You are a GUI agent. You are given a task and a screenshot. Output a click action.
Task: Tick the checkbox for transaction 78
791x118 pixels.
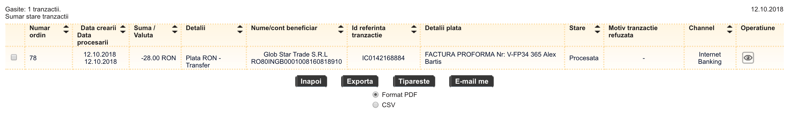tap(14, 57)
